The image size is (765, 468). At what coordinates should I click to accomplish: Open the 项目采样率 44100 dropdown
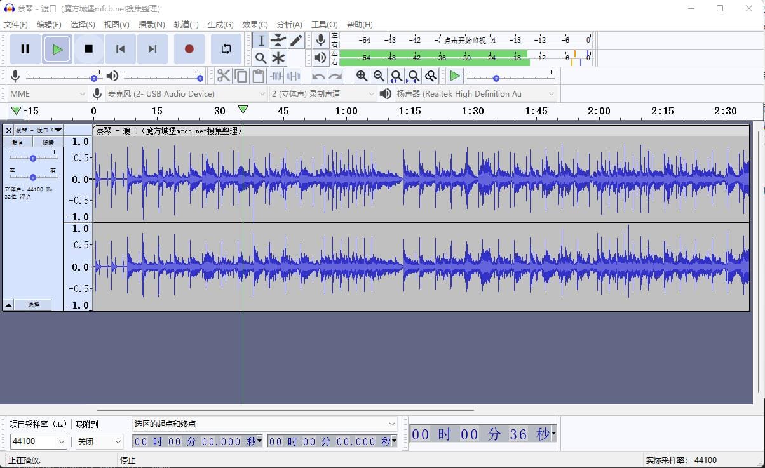(39, 441)
